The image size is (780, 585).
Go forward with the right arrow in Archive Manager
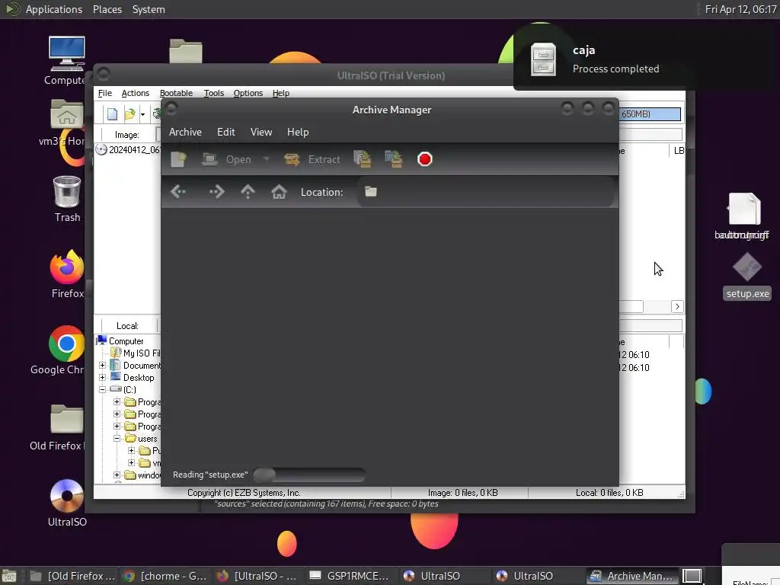[216, 191]
